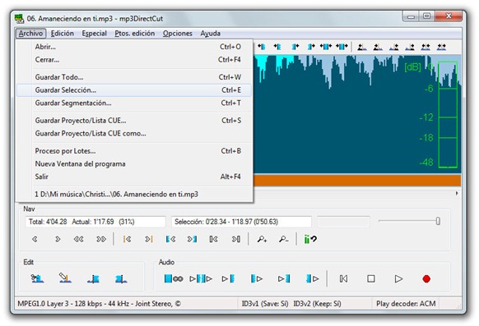Play selection in loop with the infinity icon
The width and height of the screenshot is (479, 326).
tap(174, 278)
